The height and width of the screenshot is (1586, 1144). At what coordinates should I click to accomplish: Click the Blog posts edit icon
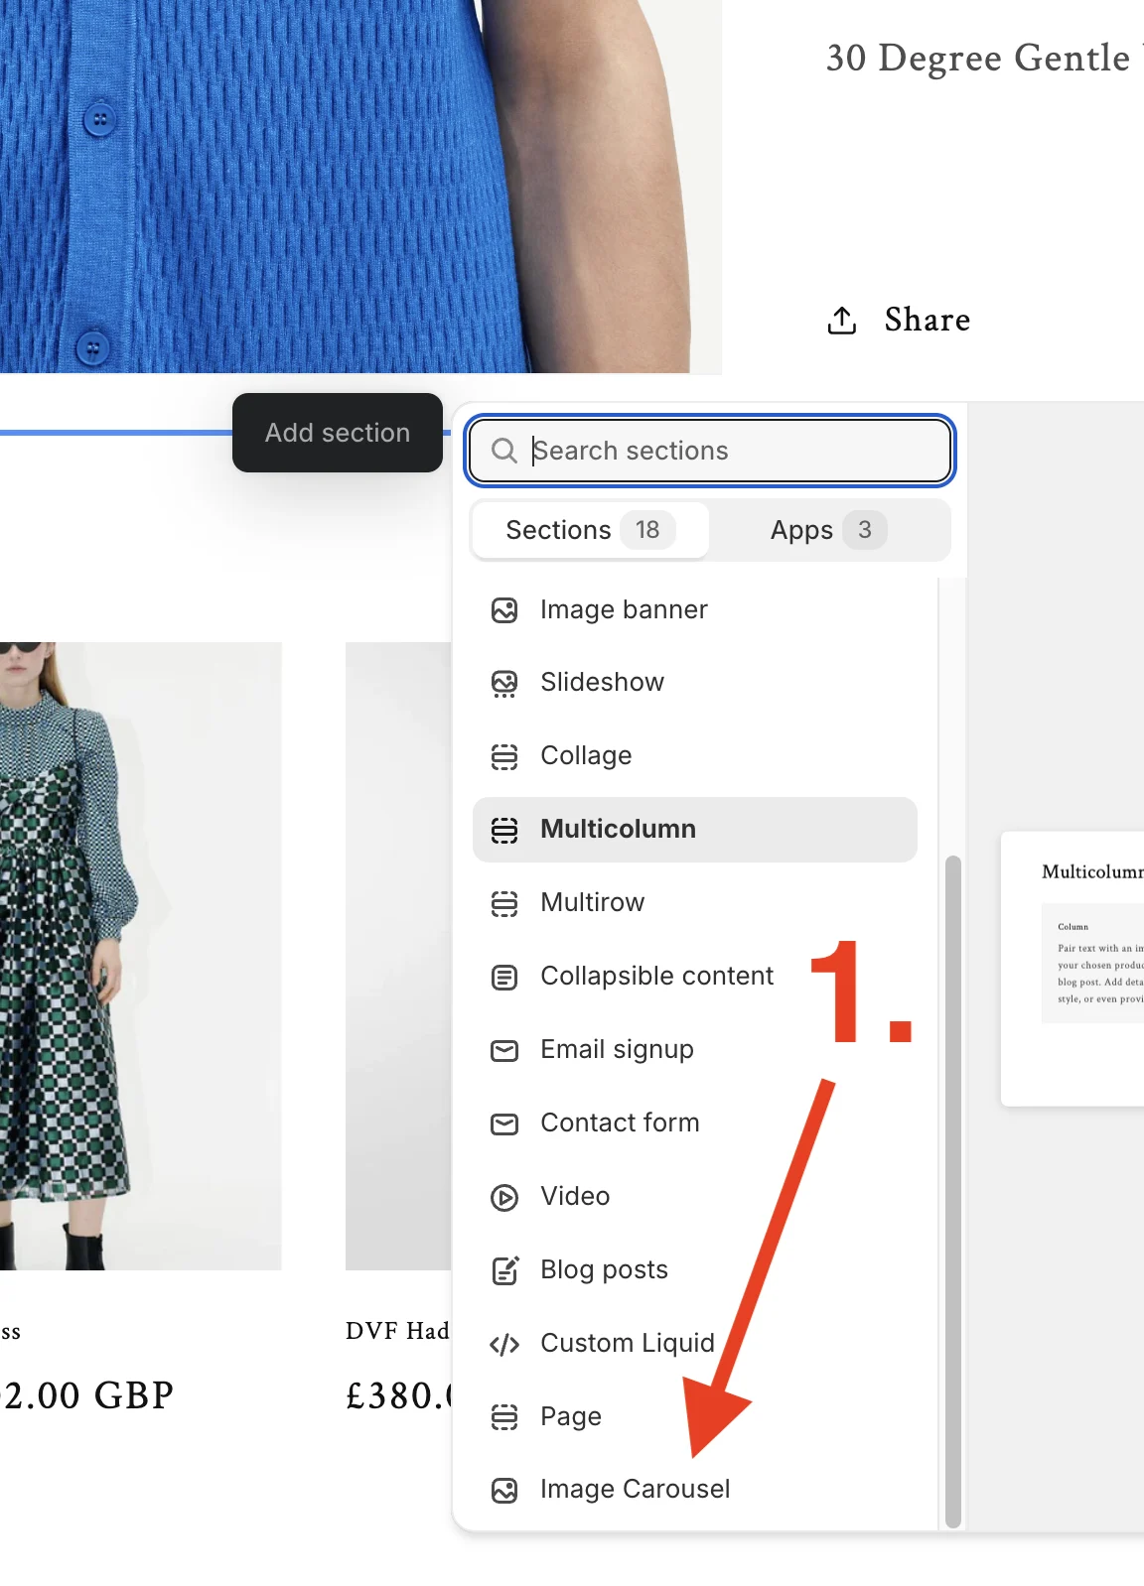(504, 1270)
